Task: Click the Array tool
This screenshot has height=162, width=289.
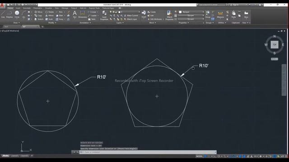Action: click(x=60, y=19)
